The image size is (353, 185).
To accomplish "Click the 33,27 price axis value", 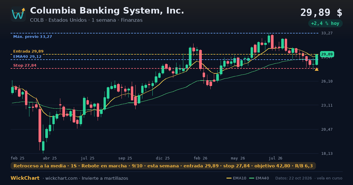I will (327, 33).
